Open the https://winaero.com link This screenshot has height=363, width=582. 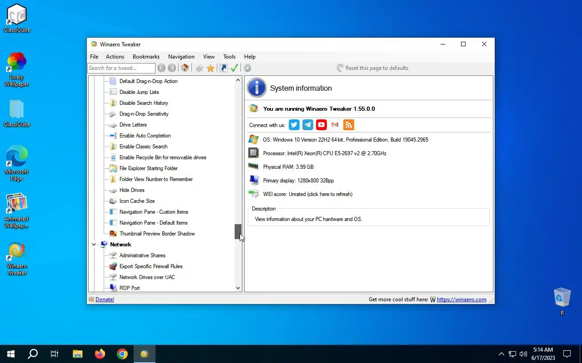click(x=462, y=299)
